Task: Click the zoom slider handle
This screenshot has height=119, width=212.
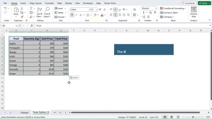Action: (193, 117)
